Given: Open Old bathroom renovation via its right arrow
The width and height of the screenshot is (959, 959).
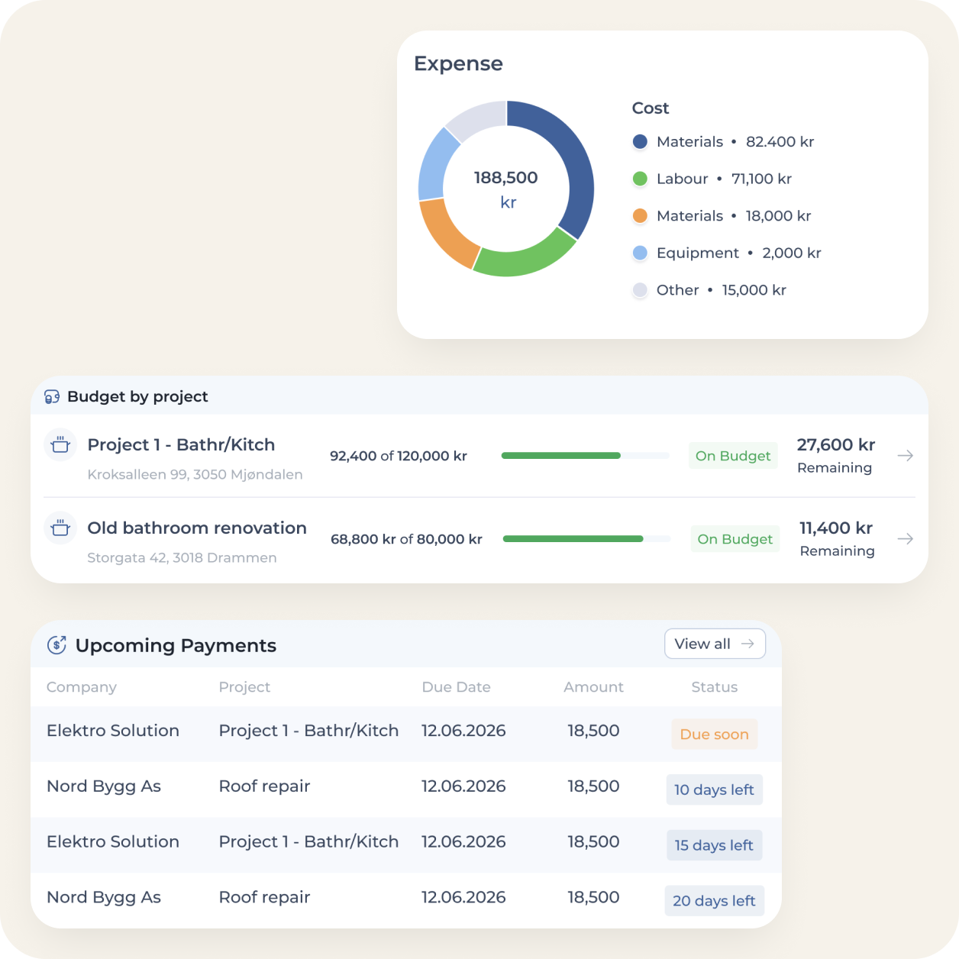Looking at the screenshot, I should 906,539.
